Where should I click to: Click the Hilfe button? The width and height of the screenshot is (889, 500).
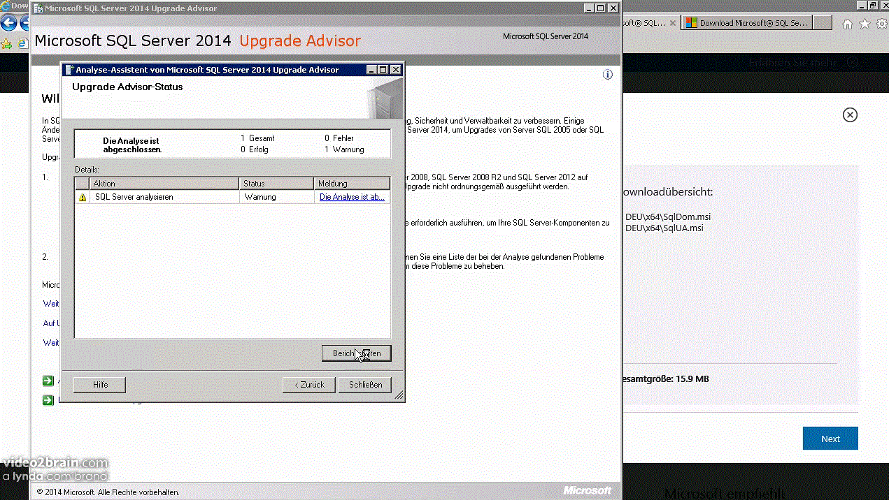coord(101,385)
